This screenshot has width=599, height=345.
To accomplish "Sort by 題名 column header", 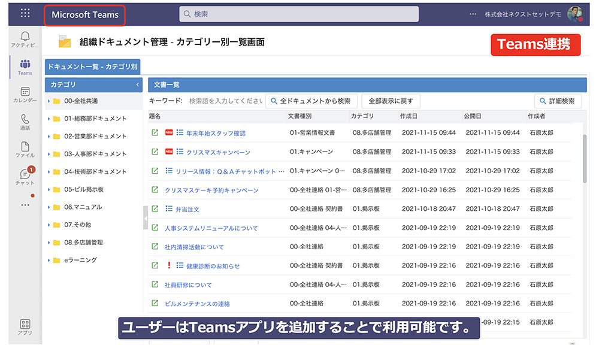I will click(x=155, y=116).
